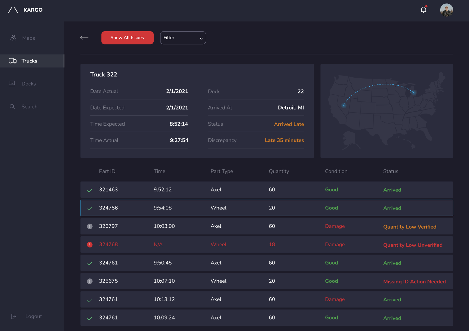Click the Filter dropdown chevron arrow

201,38
